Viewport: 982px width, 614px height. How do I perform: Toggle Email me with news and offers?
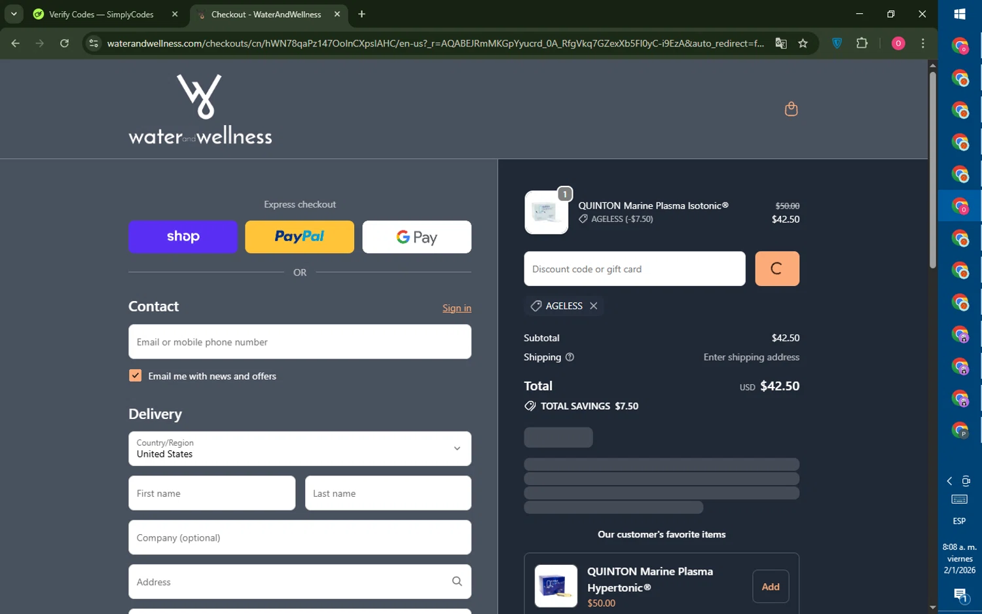pyautogui.click(x=135, y=376)
